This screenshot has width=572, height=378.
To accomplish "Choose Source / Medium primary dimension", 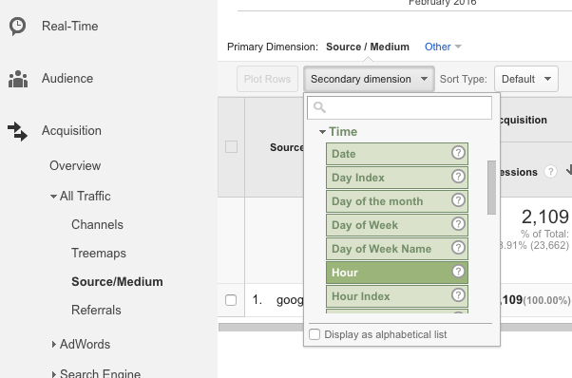I will 368,47.
